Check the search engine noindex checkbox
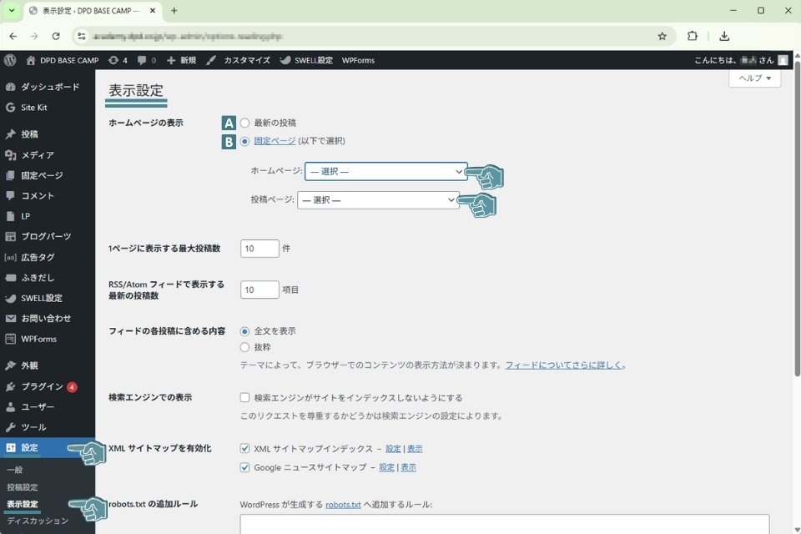The width and height of the screenshot is (801, 534). pos(244,398)
